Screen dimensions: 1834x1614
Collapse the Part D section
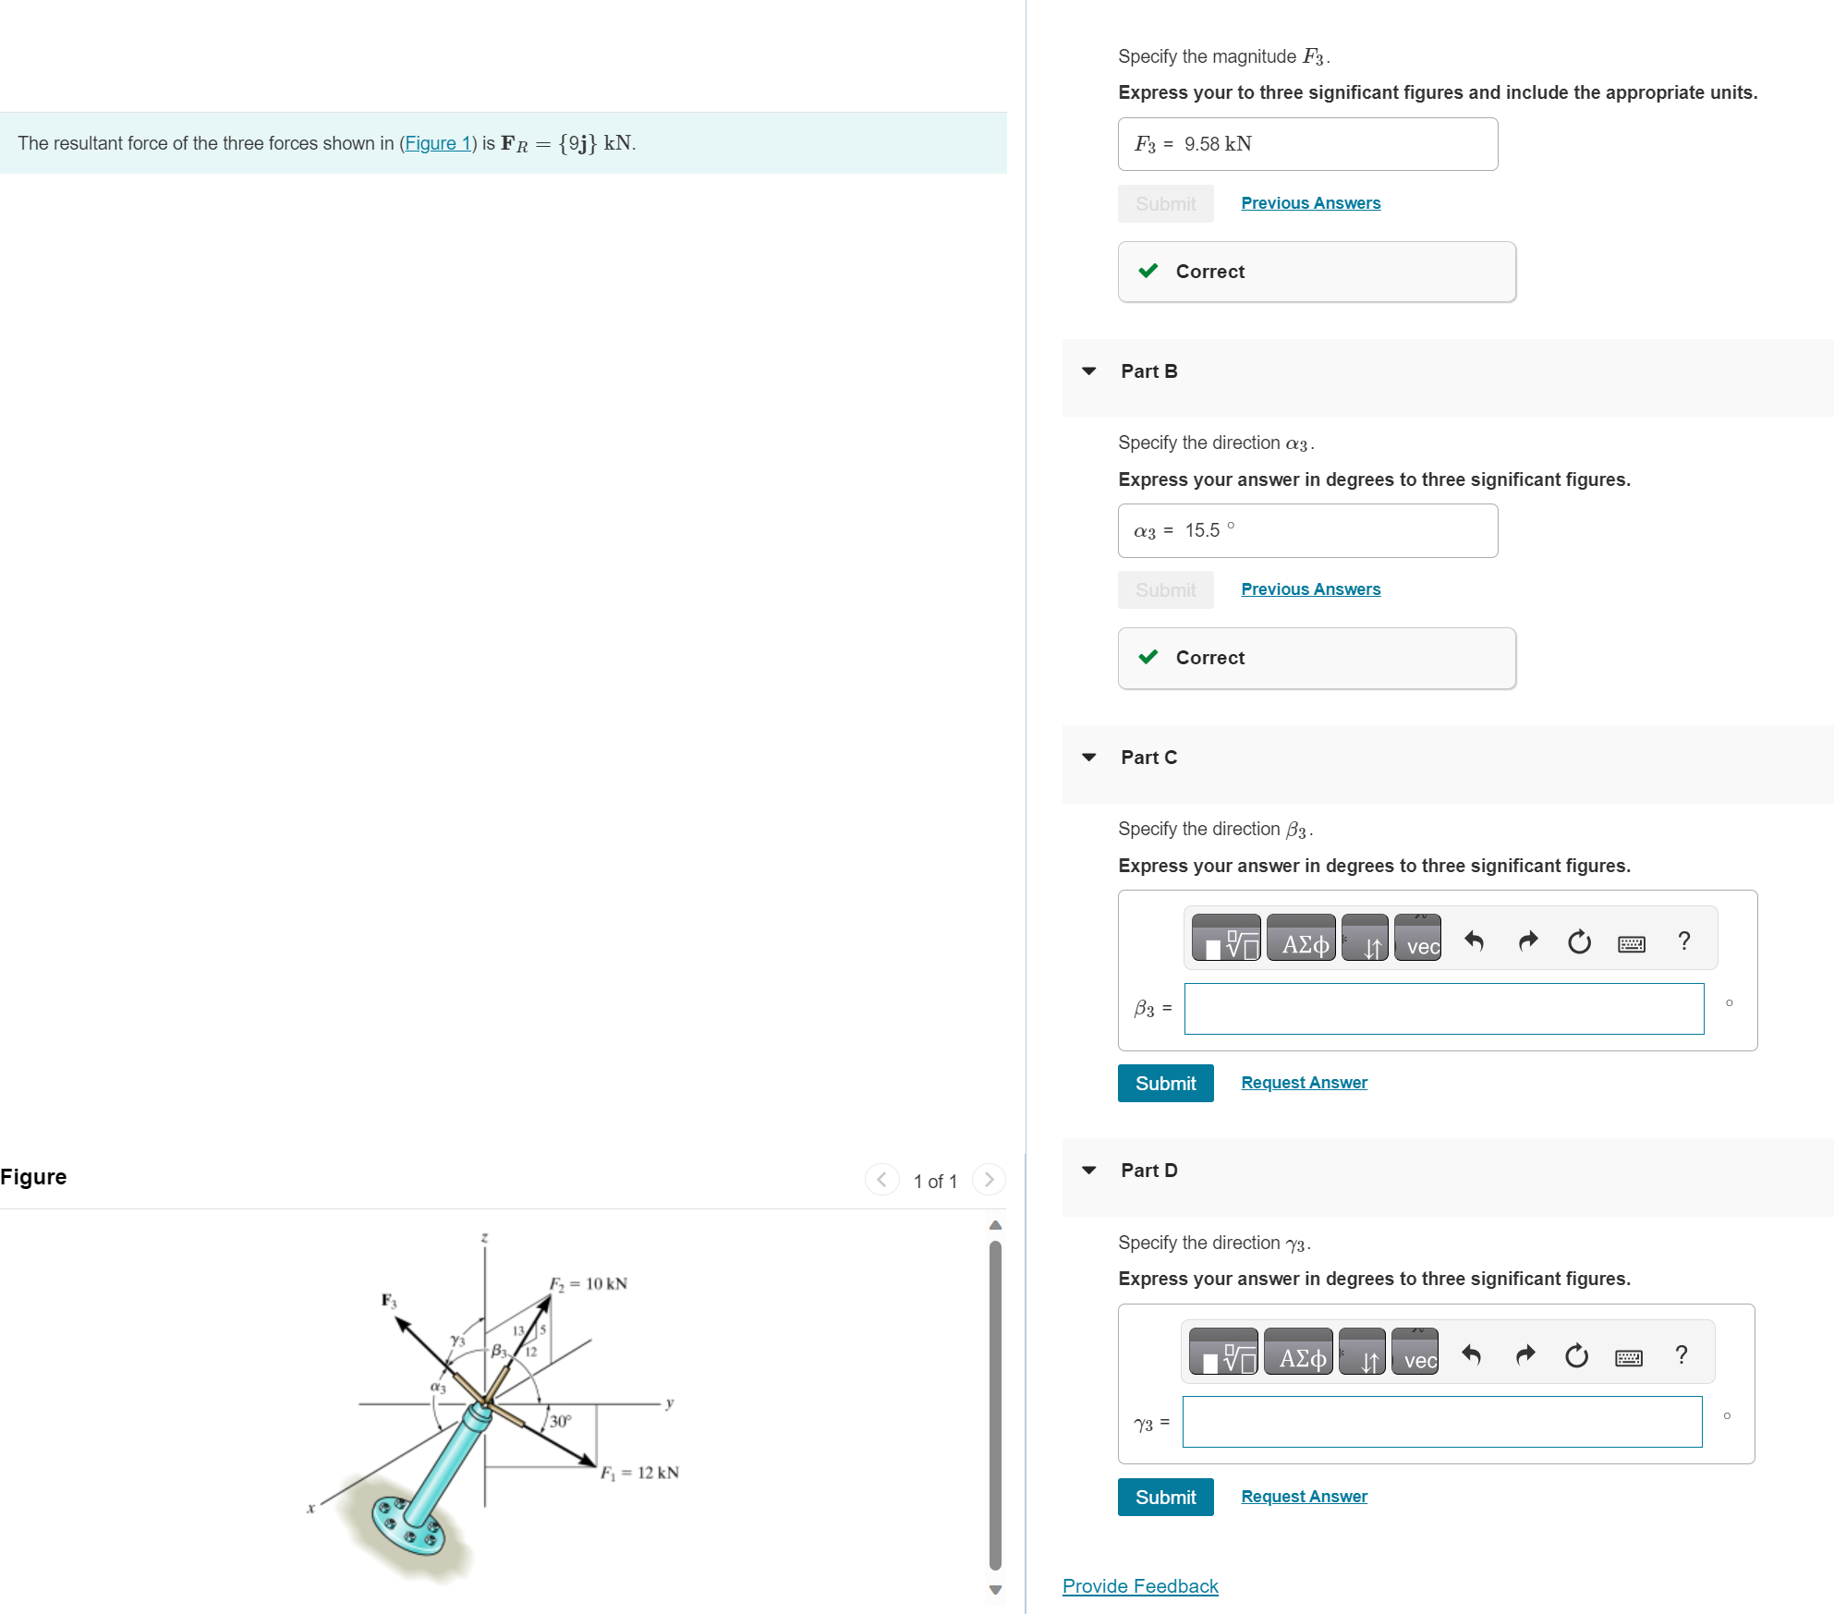pos(1088,1171)
